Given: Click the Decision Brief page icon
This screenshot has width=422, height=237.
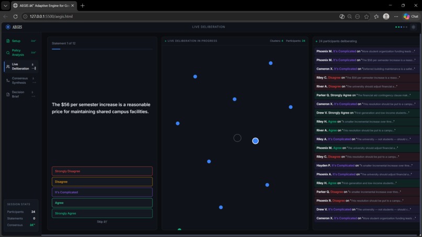Looking at the screenshot, I should coord(8,94).
